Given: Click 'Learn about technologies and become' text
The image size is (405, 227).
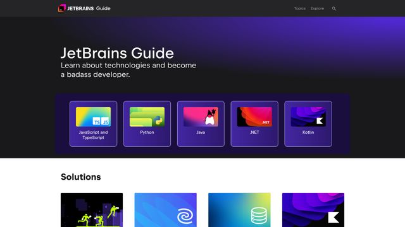Looking at the screenshot, I should pyautogui.click(x=128, y=66).
